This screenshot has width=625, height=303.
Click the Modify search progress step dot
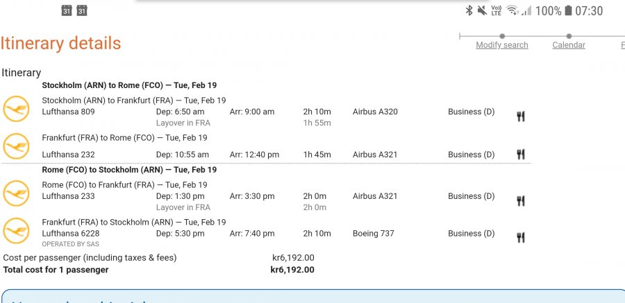pyautogui.click(x=502, y=36)
